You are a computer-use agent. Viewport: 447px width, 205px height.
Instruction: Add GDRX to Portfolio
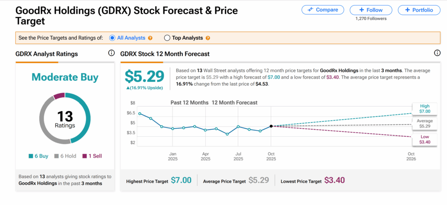(419, 10)
